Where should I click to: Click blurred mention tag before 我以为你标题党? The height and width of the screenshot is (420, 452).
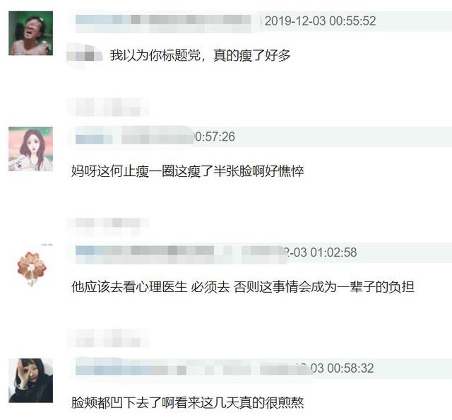pos(85,55)
